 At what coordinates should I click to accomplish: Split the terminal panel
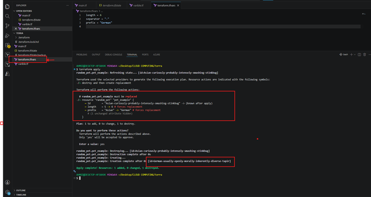(x=359, y=55)
